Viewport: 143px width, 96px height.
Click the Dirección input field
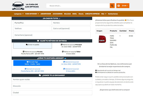coord(52,86)
